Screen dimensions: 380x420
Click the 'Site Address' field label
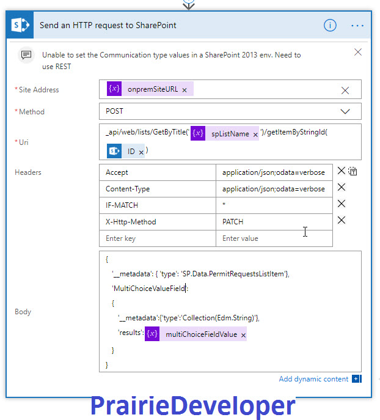pos(39,90)
